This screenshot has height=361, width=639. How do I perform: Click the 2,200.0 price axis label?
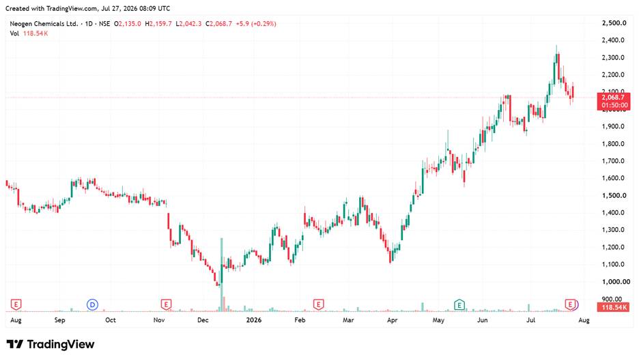tap(613, 74)
